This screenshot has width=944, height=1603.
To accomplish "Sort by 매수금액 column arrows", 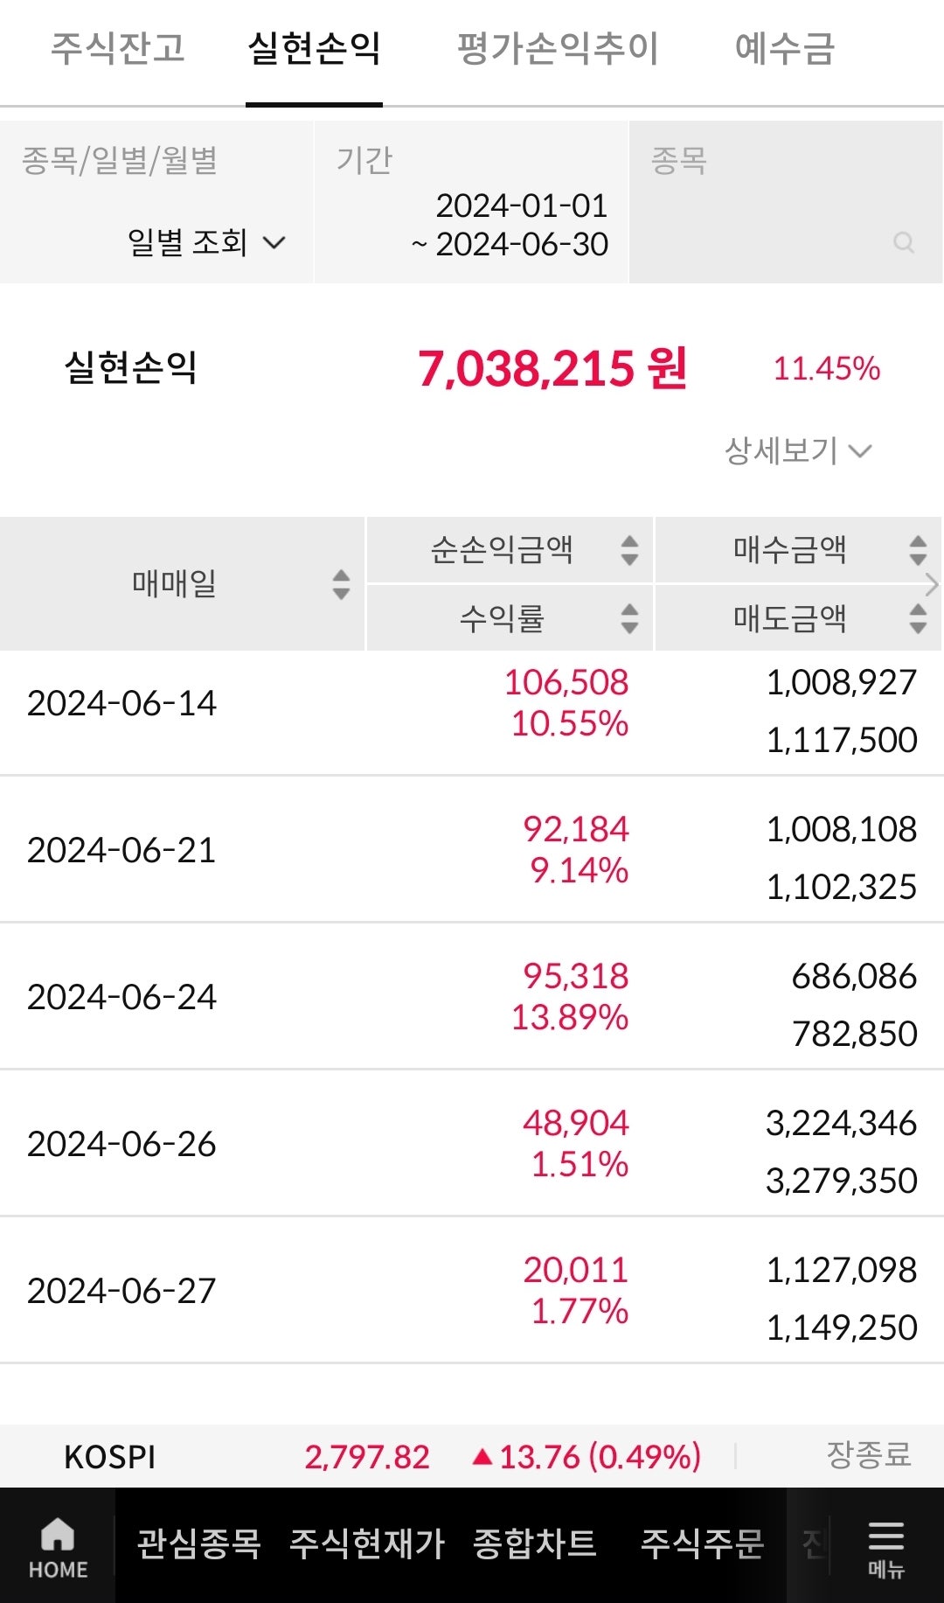I will (x=918, y=550).
